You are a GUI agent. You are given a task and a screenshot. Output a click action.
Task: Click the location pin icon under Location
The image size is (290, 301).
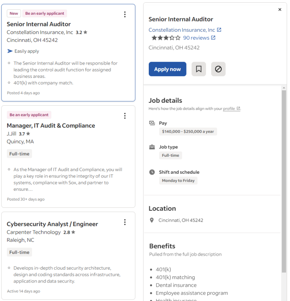[152, 220]
